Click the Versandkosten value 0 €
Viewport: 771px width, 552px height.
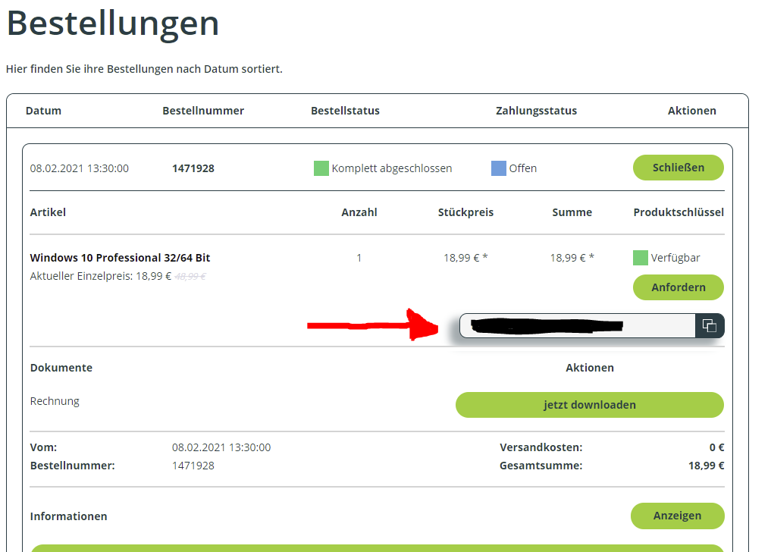pyautogui.click(x=716, y=447)
